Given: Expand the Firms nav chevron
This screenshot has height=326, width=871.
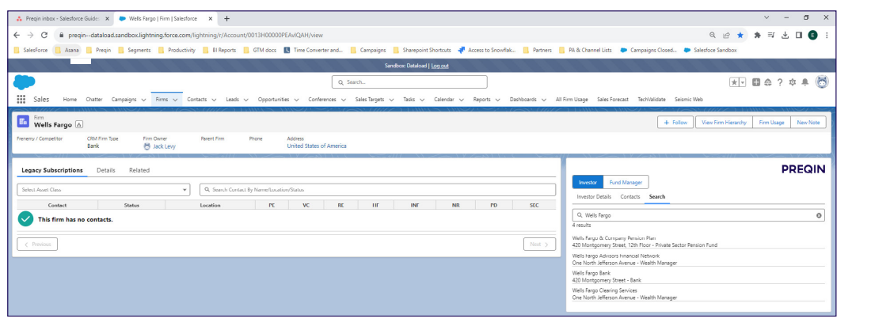Looking at the screenshot, I should click(x=175, y=100).
